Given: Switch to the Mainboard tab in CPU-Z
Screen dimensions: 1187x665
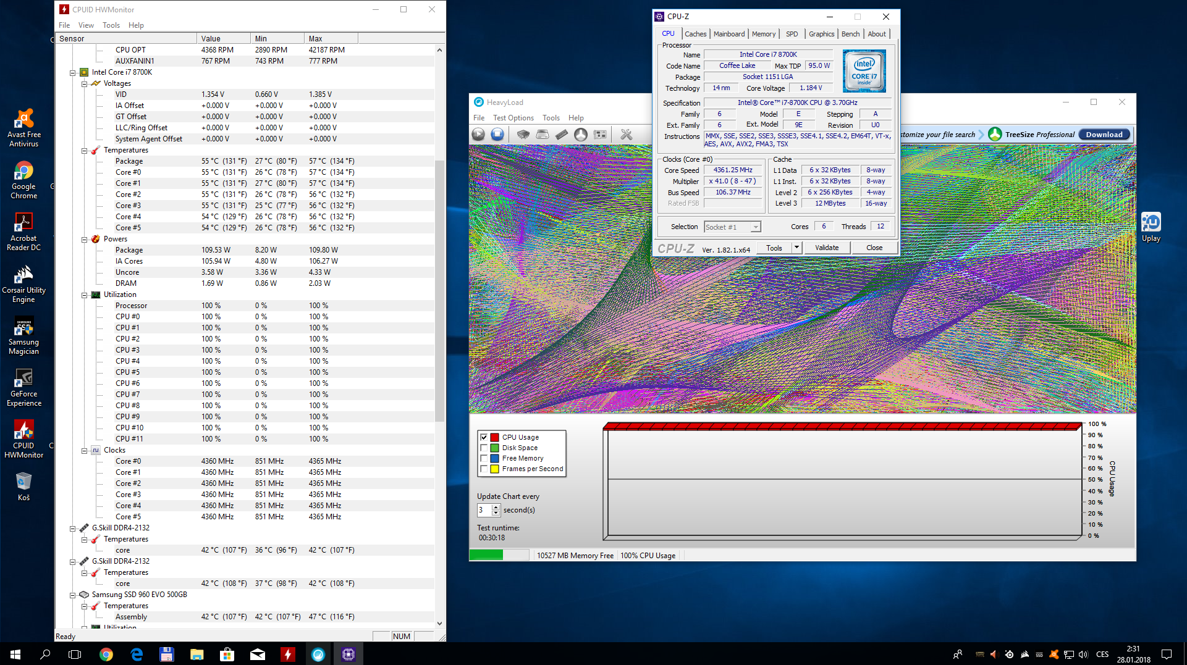Looking at the screenshot, I should [x=729, y=34].
